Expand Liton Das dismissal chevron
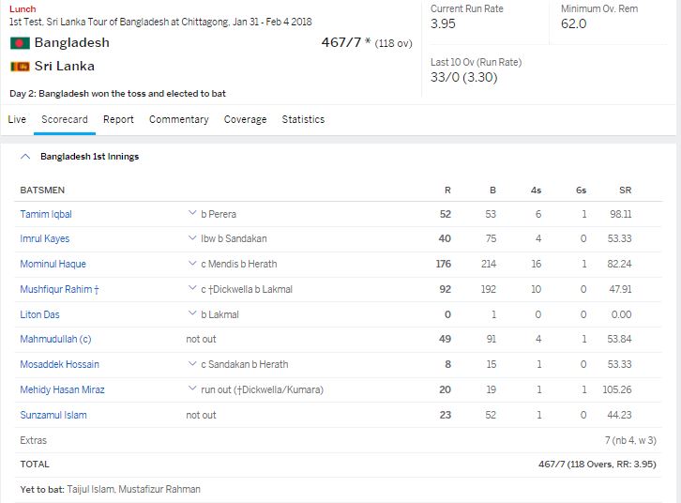 click(x=191, y=314)
